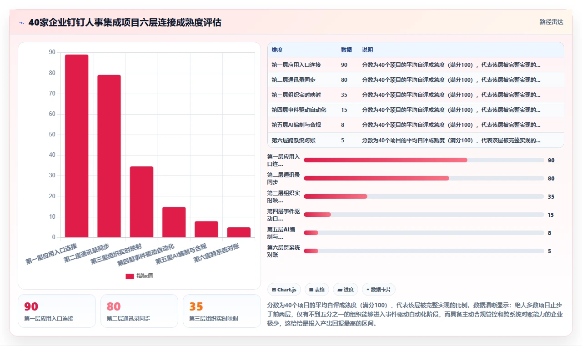Click the progress bar showing 15
The image size is (582, 346).
click(424, 215)
